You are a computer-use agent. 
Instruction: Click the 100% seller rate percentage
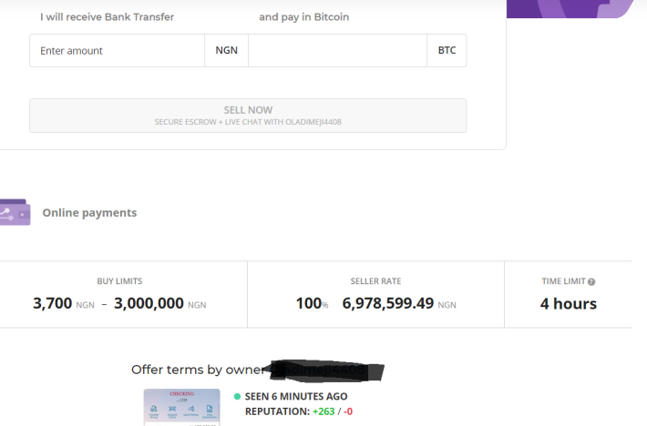(x=312, y=304)
